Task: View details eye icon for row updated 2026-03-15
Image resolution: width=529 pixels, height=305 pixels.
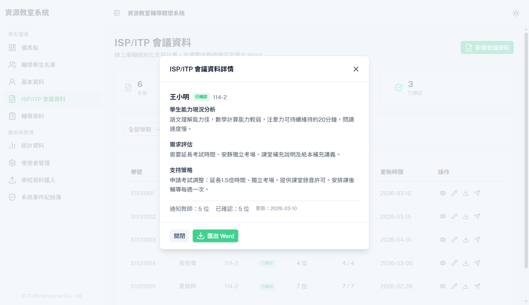Action: coord(443,216)
